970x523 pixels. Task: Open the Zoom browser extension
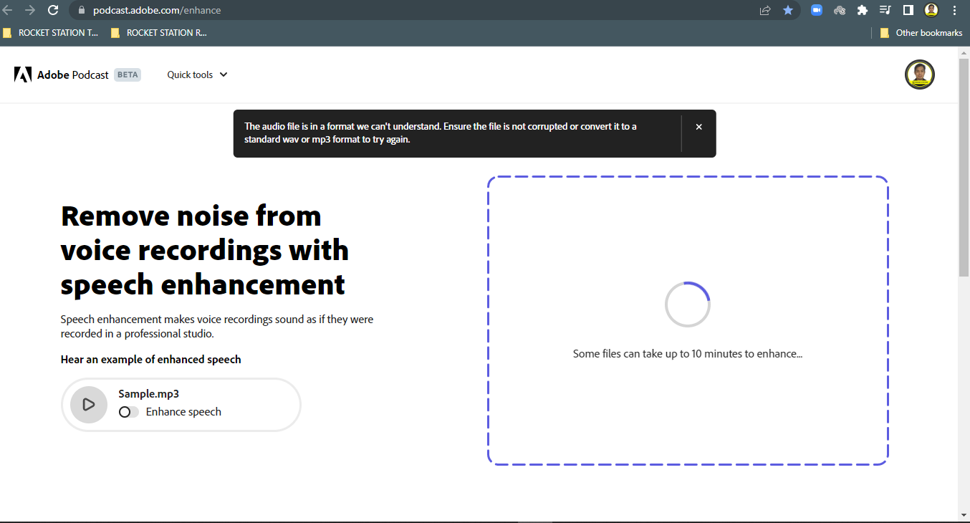point(816,10)
